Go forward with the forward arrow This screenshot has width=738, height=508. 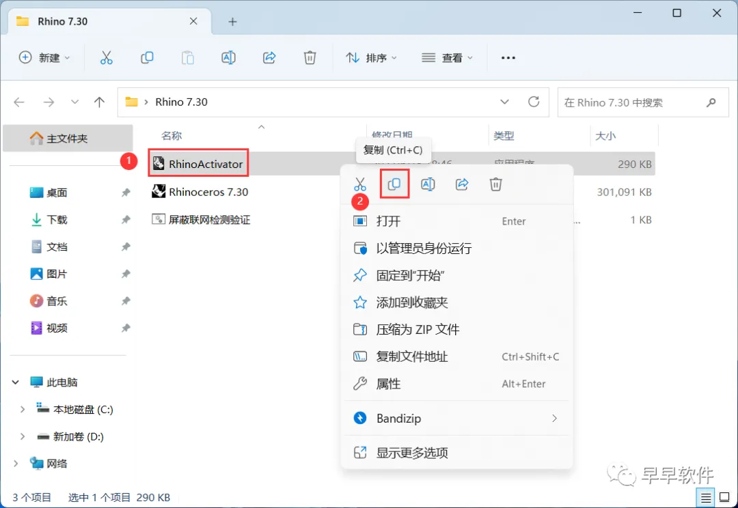pyautogui.click(x=49, y=102)
